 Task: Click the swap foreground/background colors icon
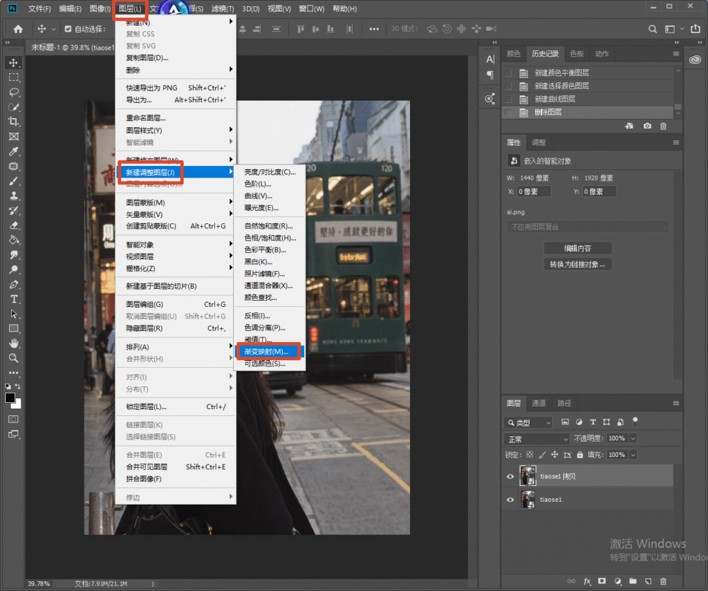click(x=17, y=386)
